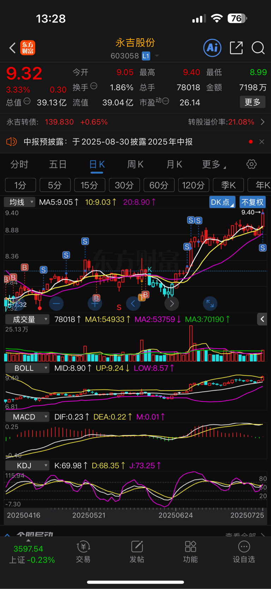Screen dimensions: 271x589
Task: Open 上证 index 3597.54 ticker
Action: coord(31,554)
